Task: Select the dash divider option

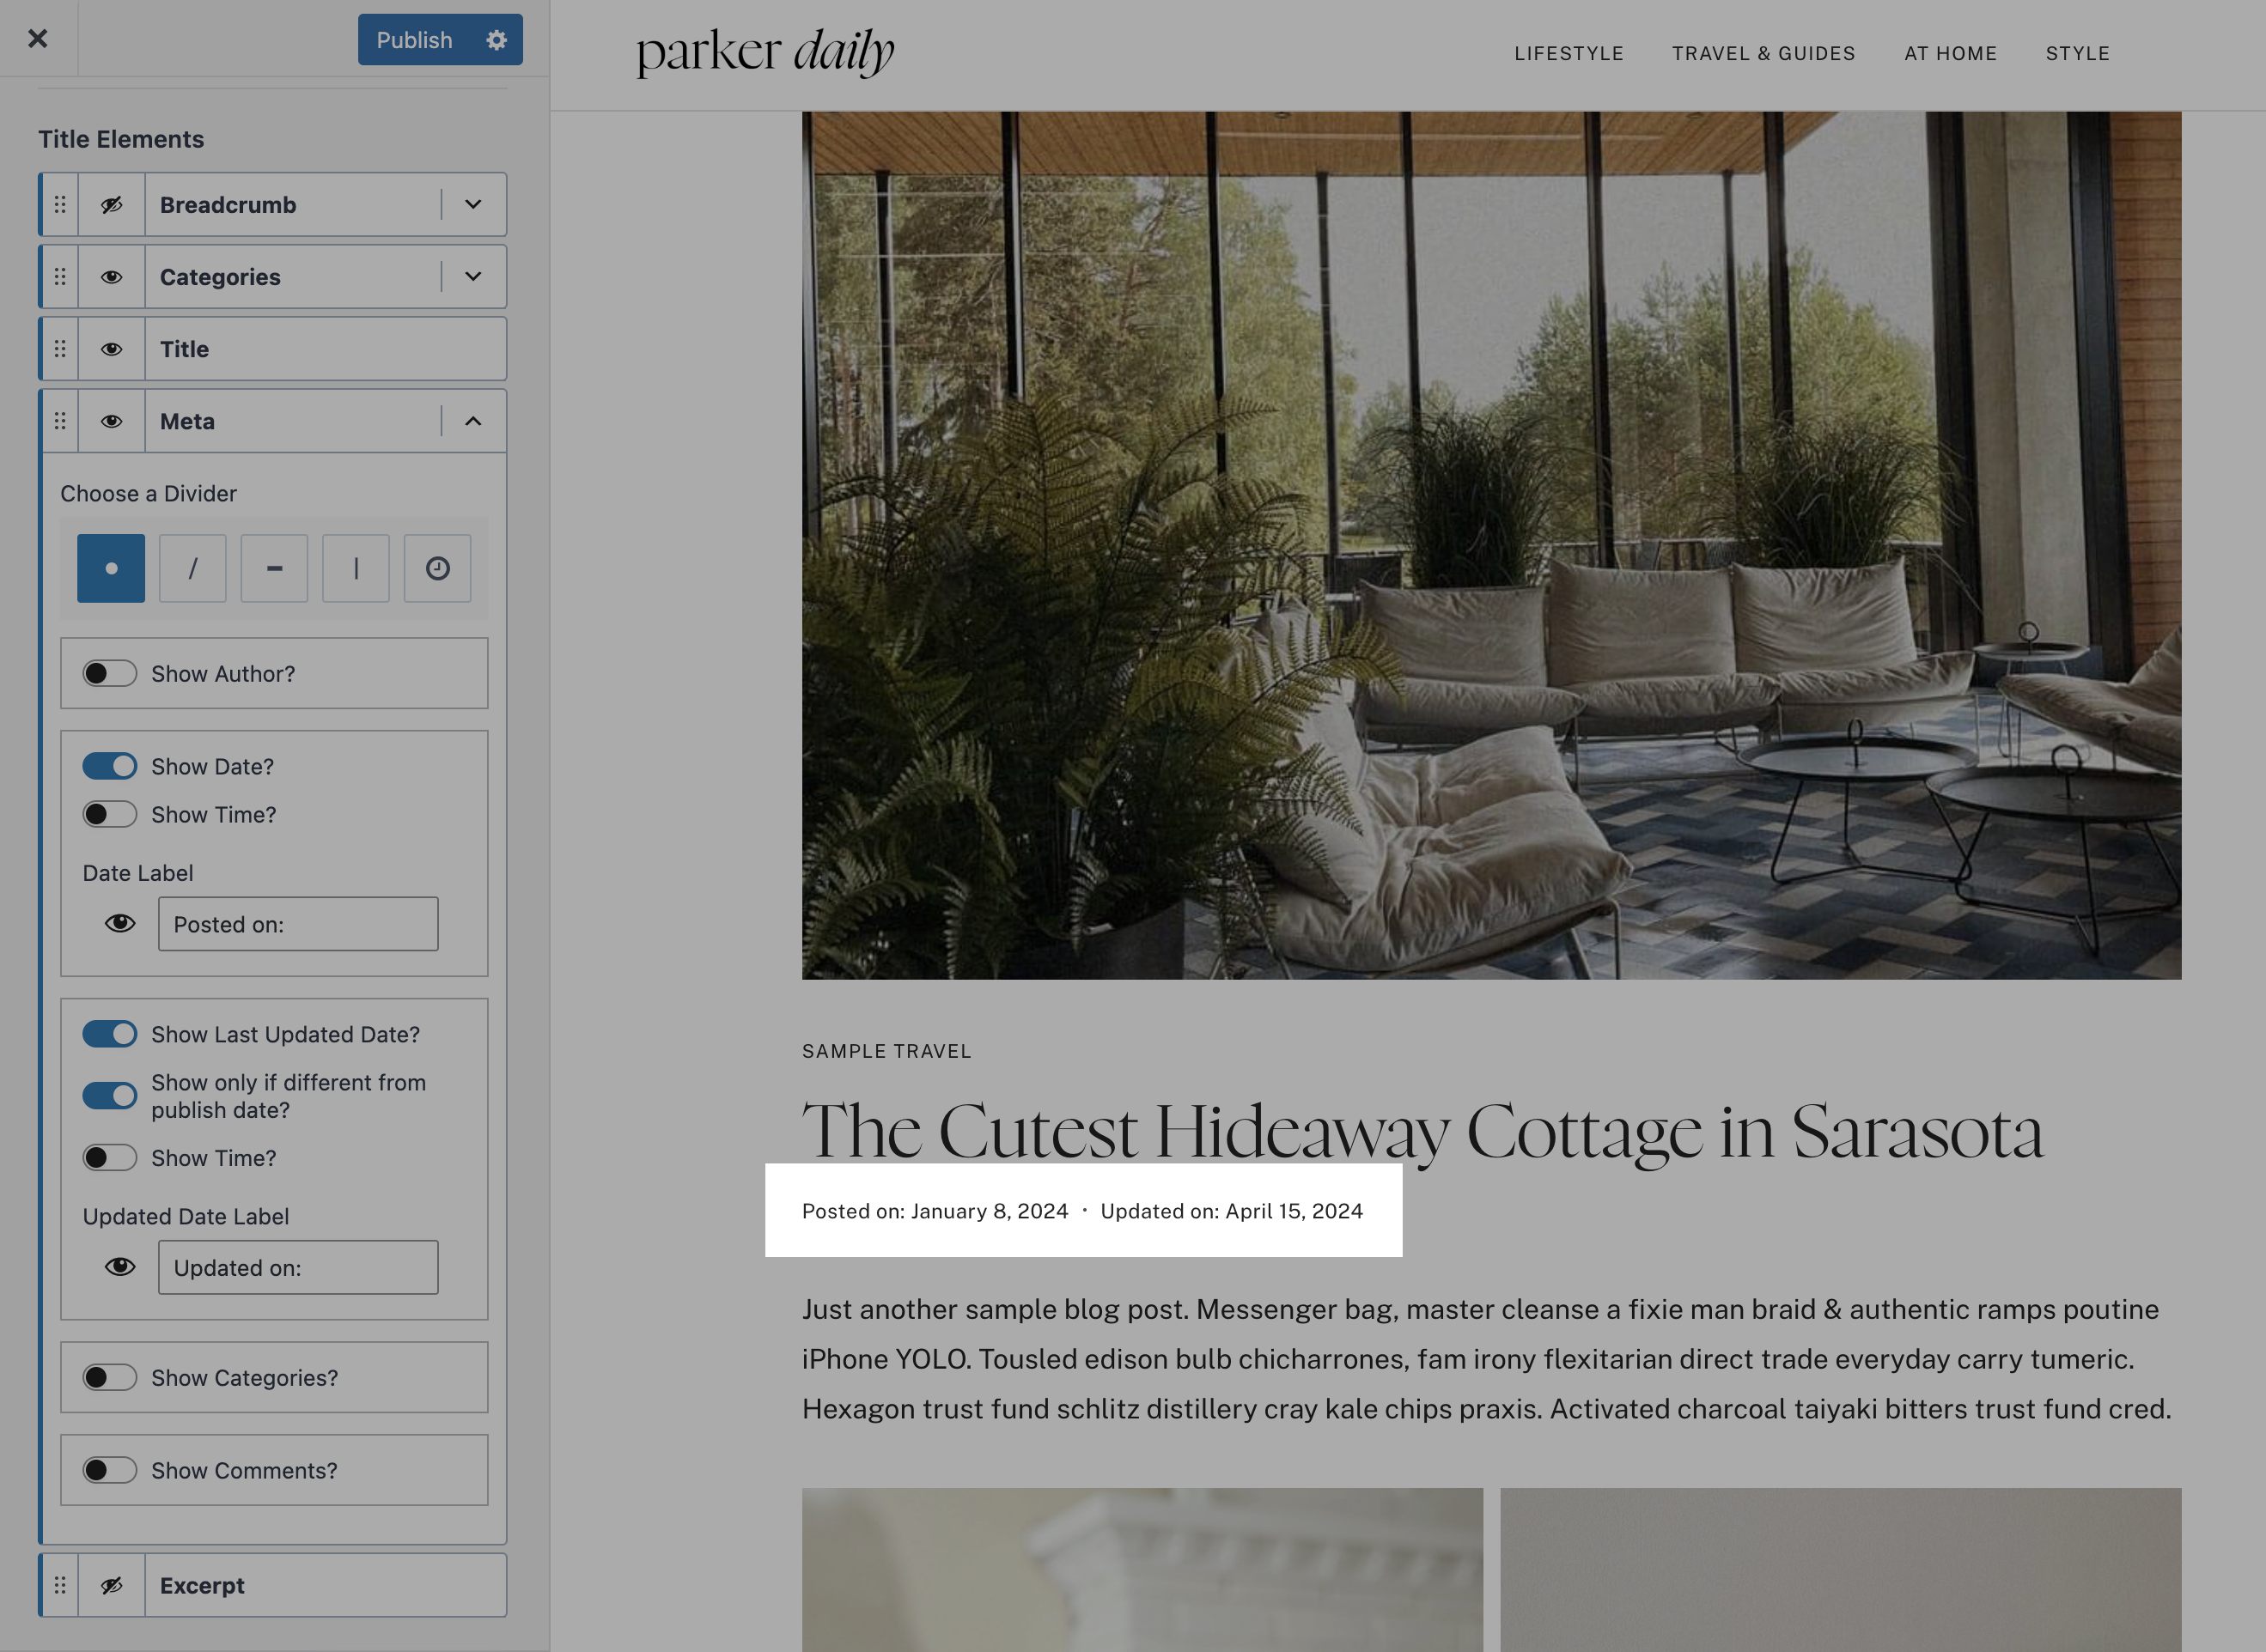Action: [274, 568]
